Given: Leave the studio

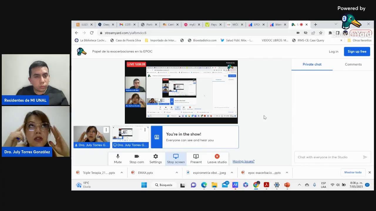Looking at the screenshot, I should tap(217, 159).
